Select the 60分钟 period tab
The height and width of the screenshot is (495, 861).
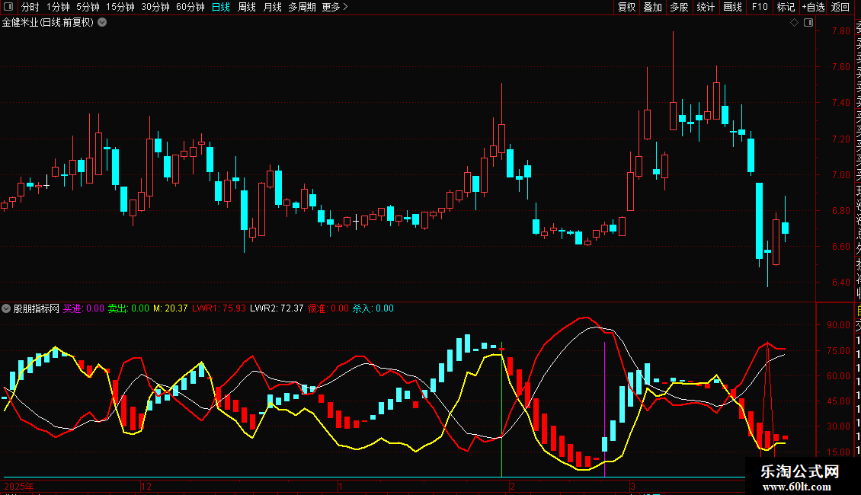(x=190, y=7)
